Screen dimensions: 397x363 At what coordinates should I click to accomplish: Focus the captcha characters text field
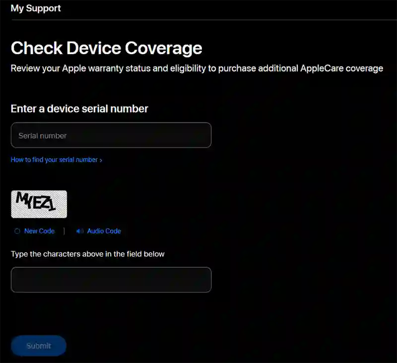(111, 280)
